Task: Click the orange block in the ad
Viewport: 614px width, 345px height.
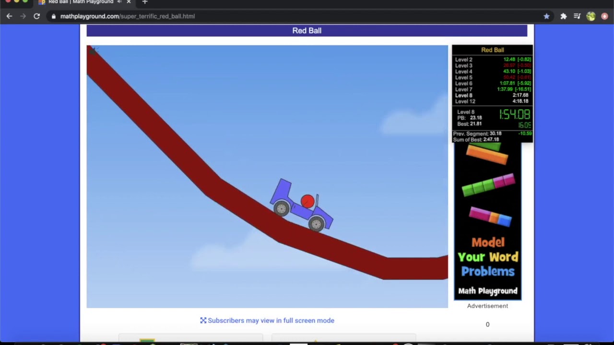Action: (487, 154)
